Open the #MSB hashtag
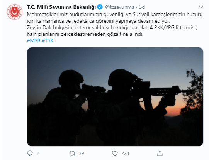The height and width of the screenshot is (160, 209). pyautogui.click(x=34, y=40)
